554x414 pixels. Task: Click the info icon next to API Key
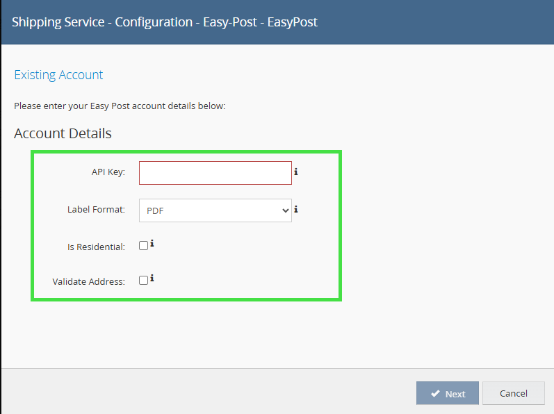[x=296, y=172]
